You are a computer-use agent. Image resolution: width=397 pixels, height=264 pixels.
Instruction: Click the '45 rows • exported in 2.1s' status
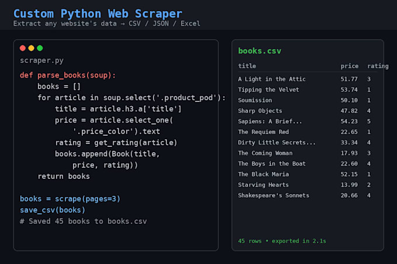pos(282,241)
